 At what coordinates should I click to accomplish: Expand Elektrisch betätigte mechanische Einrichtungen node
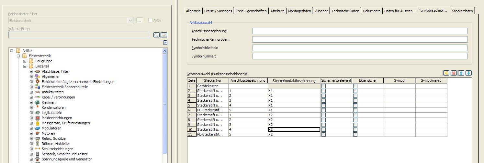pyautogui.click(x=31, y=82)
